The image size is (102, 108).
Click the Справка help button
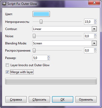point(16,100)
